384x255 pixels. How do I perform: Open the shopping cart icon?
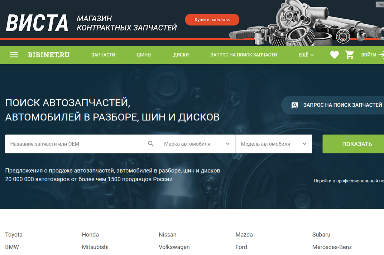coord(349,55)
